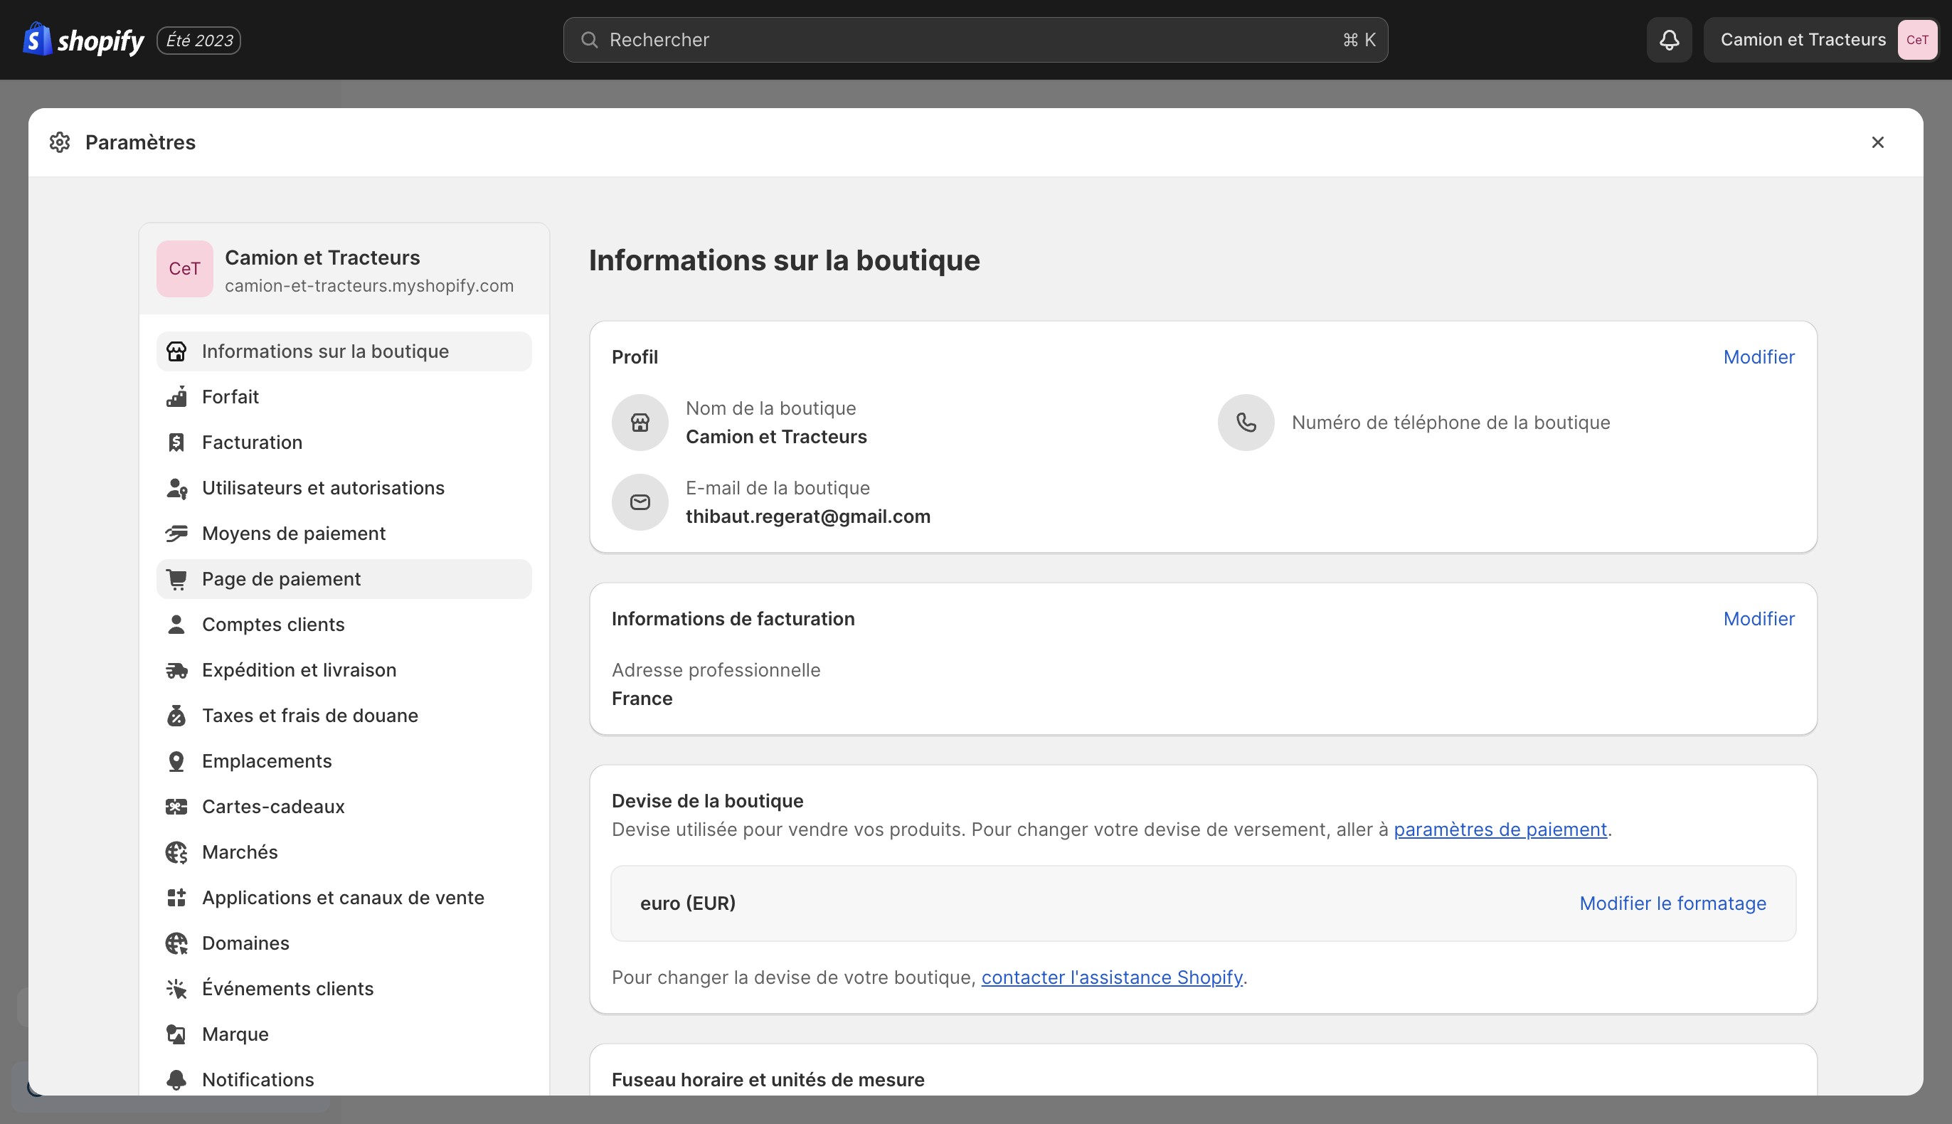Click the Expédition et livraison truck icon

176,670
